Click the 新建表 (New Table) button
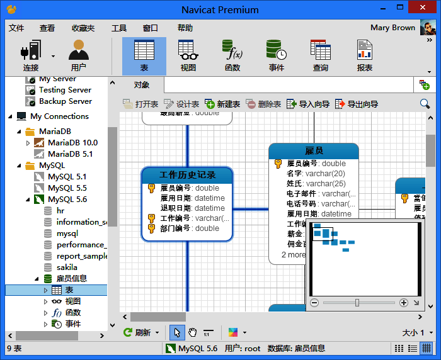This screenshot has height=360, width=441. [222, 104]
